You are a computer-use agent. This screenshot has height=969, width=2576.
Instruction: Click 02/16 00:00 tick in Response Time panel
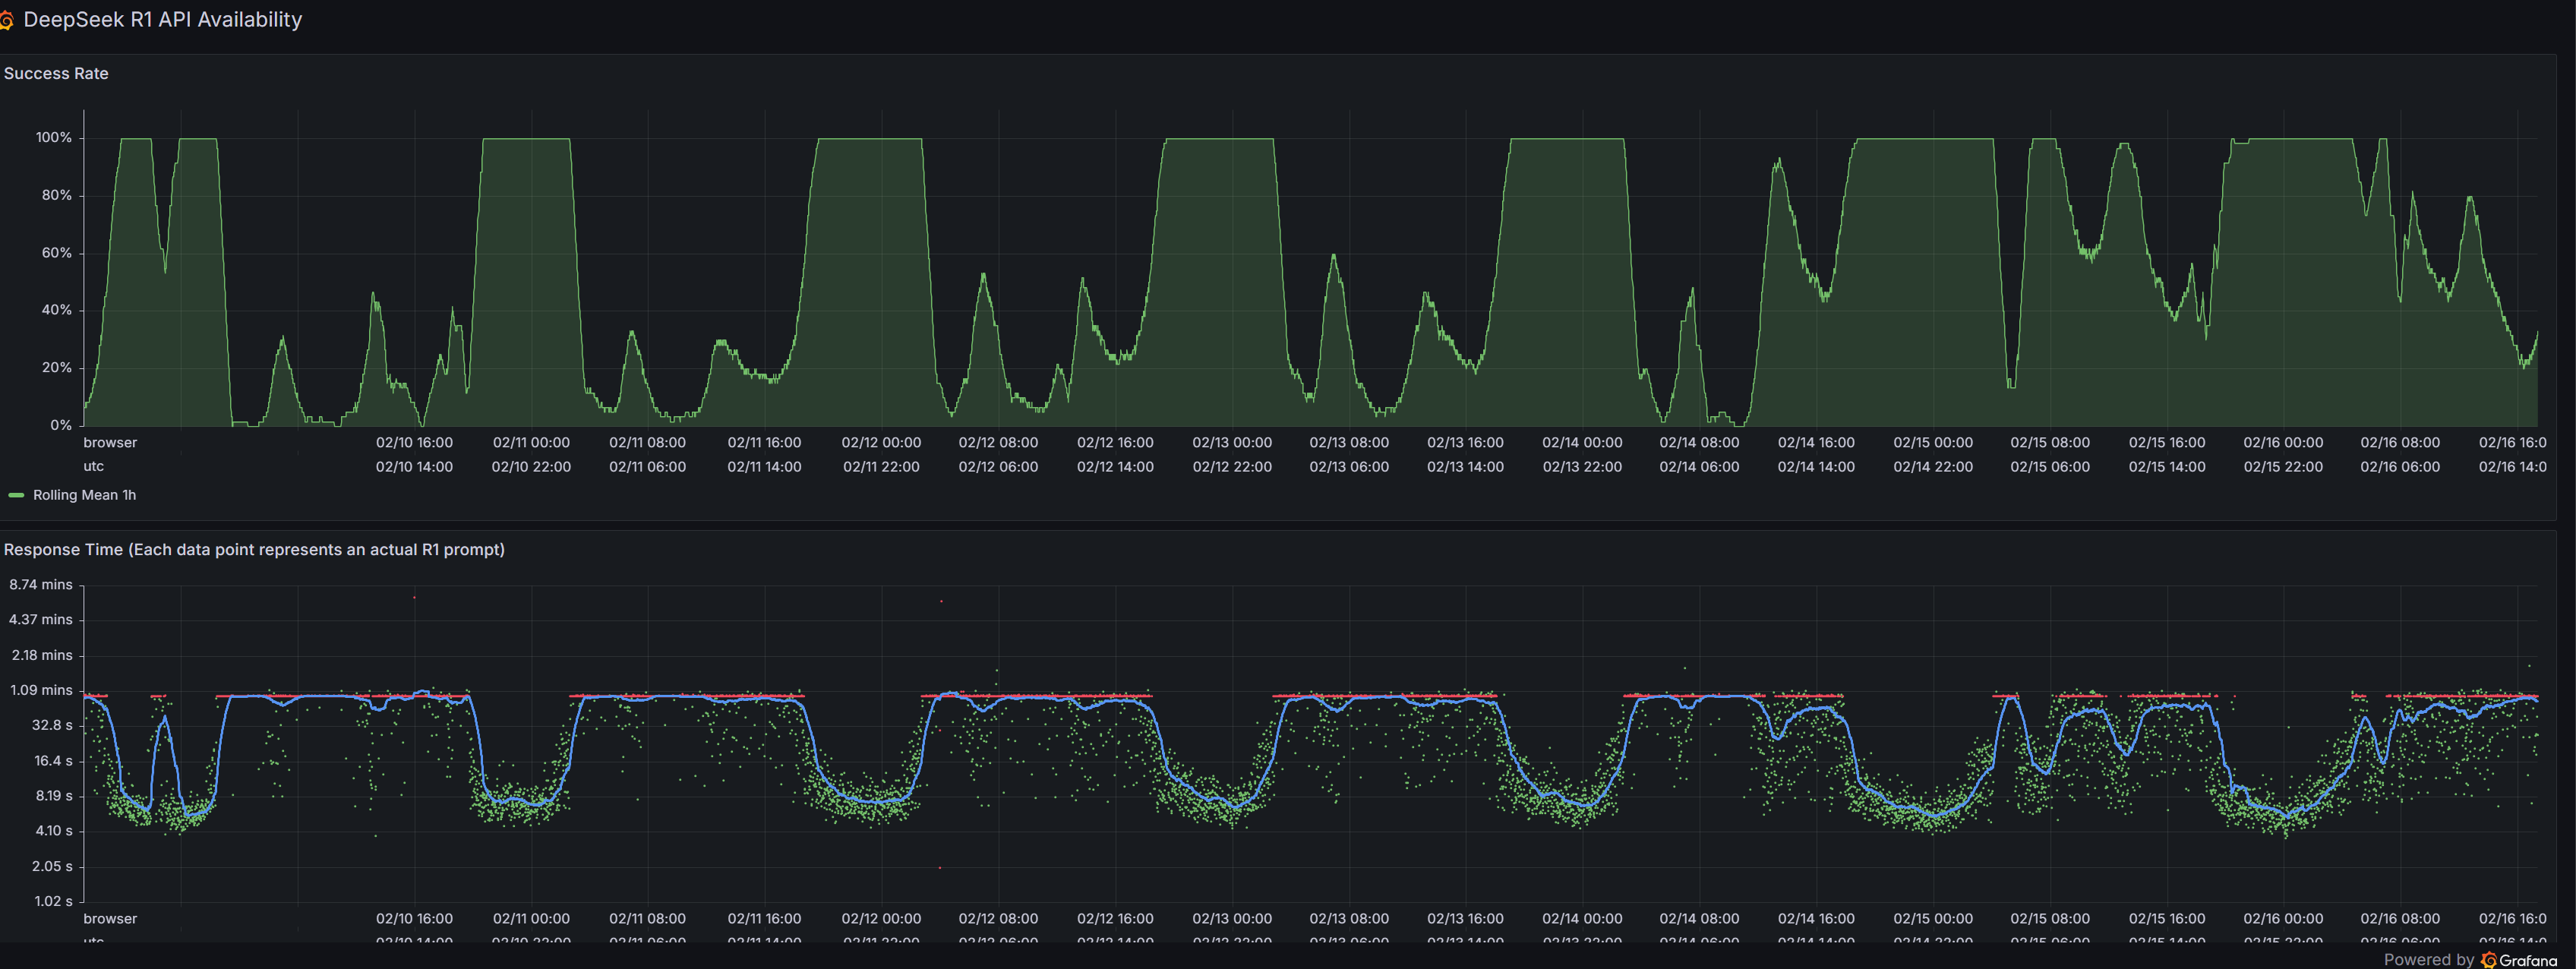click(2283, 918)
